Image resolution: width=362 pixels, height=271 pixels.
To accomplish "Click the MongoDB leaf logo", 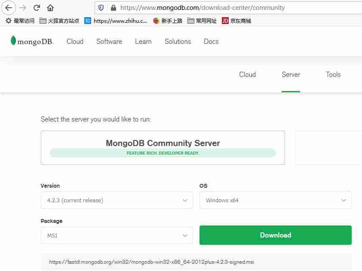I will [32, 41].
